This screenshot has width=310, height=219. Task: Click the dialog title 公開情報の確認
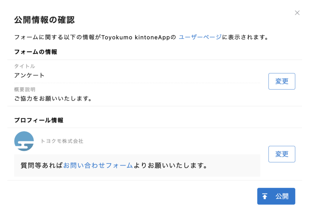43,20
